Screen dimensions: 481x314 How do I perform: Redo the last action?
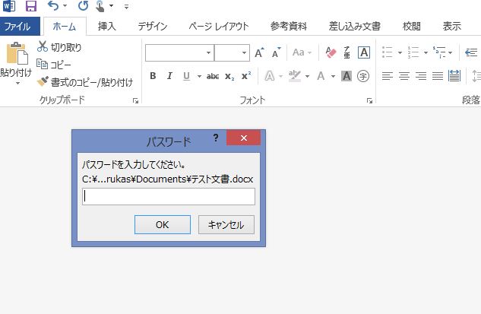83,5
